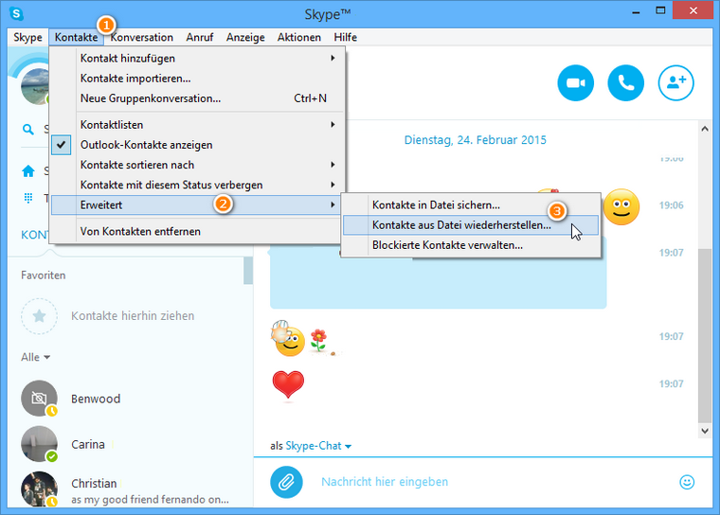Open the Hilfe menu
Image resolution: width=720 pixels, height=515 pixels.
[345, 37]
